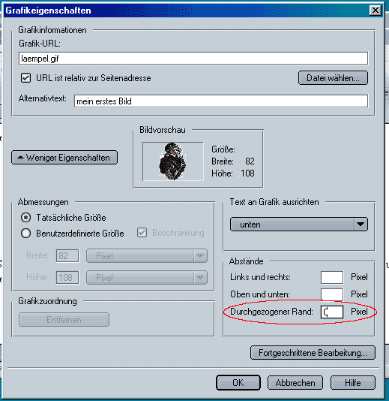Viewport: 389px width, 401px height.
Task: Select 'Tatsächliche Größe' radio button
Action: 25,217
